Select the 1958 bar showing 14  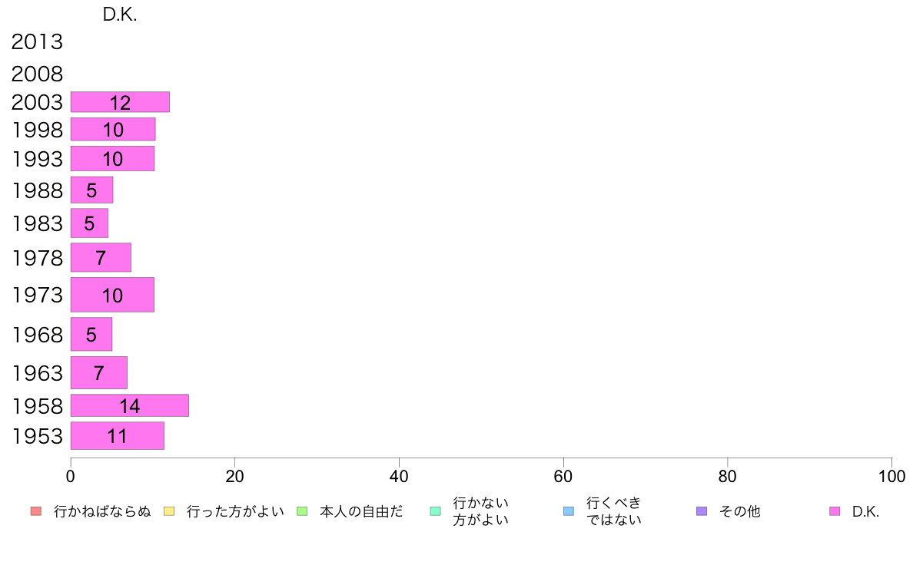tap(130, 405)
